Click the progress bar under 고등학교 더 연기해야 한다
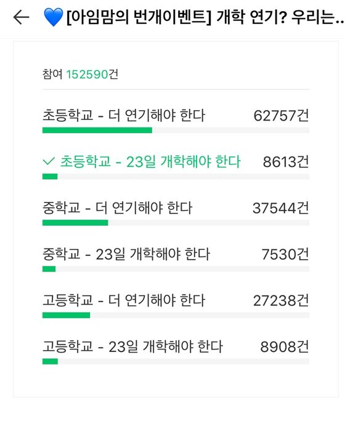This screenshot has width=345, height=432. (176, 315)
